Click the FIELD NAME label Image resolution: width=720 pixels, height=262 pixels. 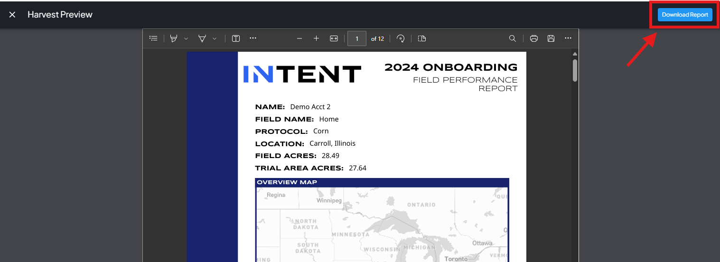(x=284, y=119)
